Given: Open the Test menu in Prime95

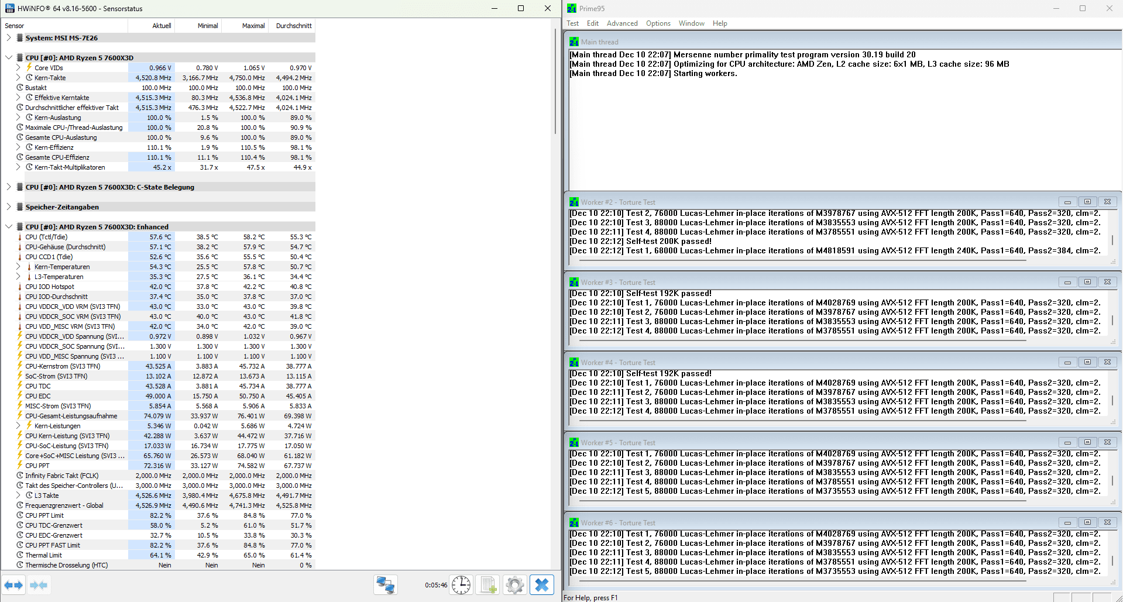Looking at the screenshot, I should [x=572, y=23].
